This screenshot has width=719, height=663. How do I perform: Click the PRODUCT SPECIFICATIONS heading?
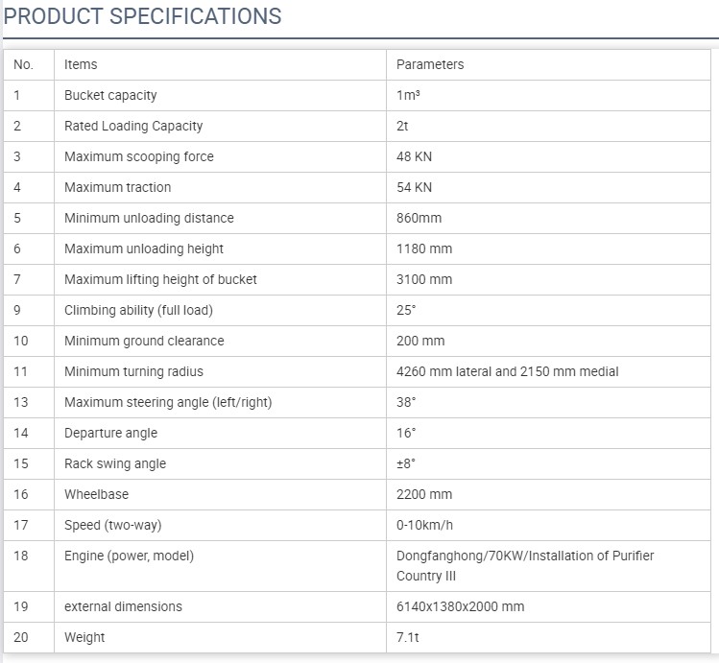(142, 16)
